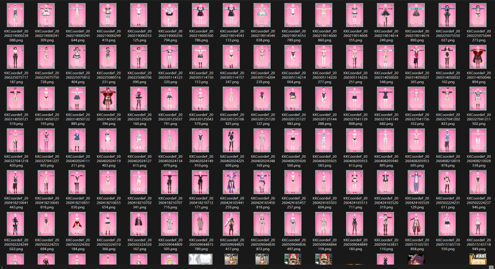Select thumbnail KKCoordeF_20260515165101858.png
The height and width of the screenshot is (269, 495).
(x=416, y=224)
